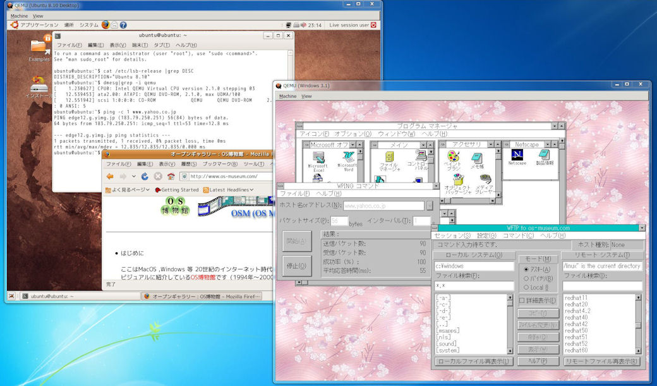Launch Netscape N icon

pos(517,155)
